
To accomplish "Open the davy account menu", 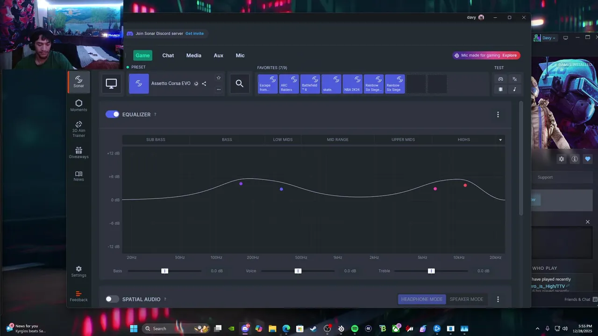I will tap(475, 17).
